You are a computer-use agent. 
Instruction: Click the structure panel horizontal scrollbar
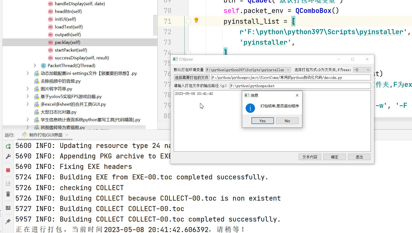click(74, 127)
